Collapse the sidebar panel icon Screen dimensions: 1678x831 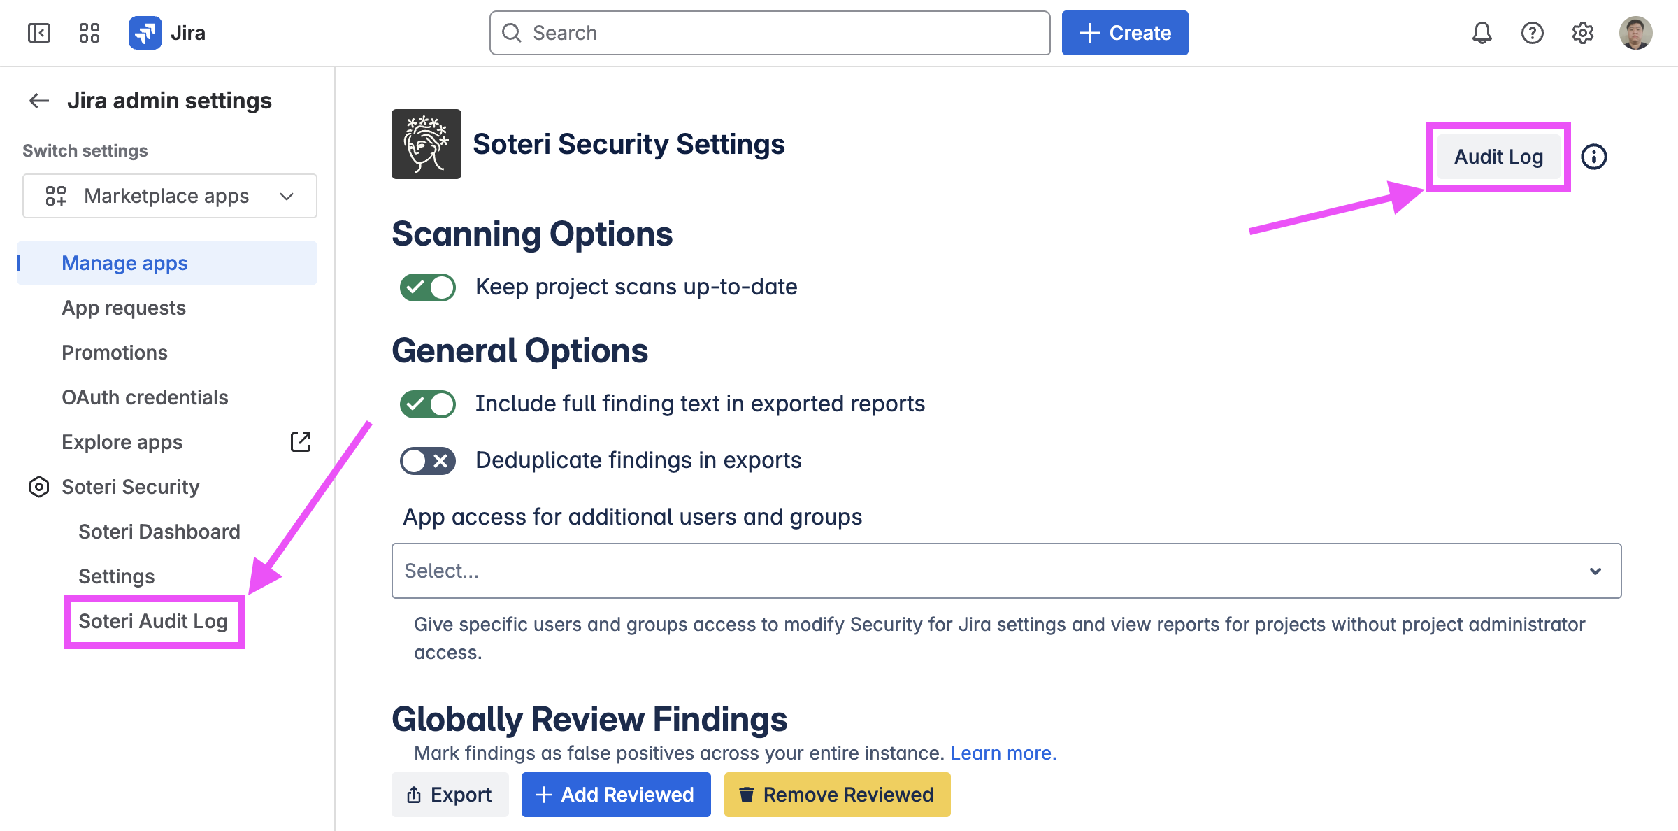tap(39, 33)
